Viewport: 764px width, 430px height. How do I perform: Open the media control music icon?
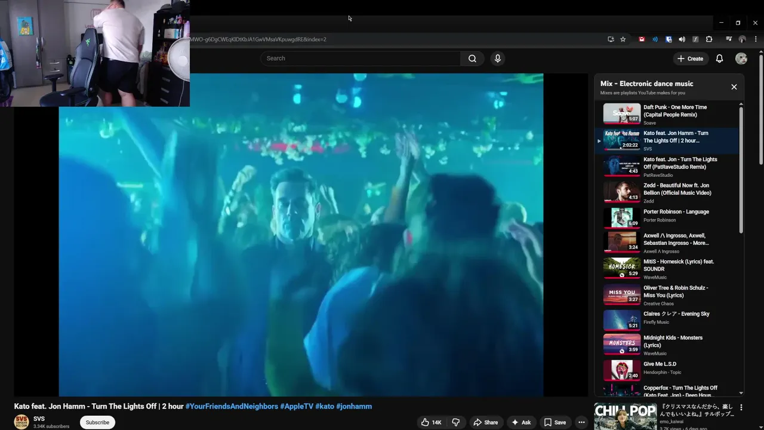(x=729, y=39)
